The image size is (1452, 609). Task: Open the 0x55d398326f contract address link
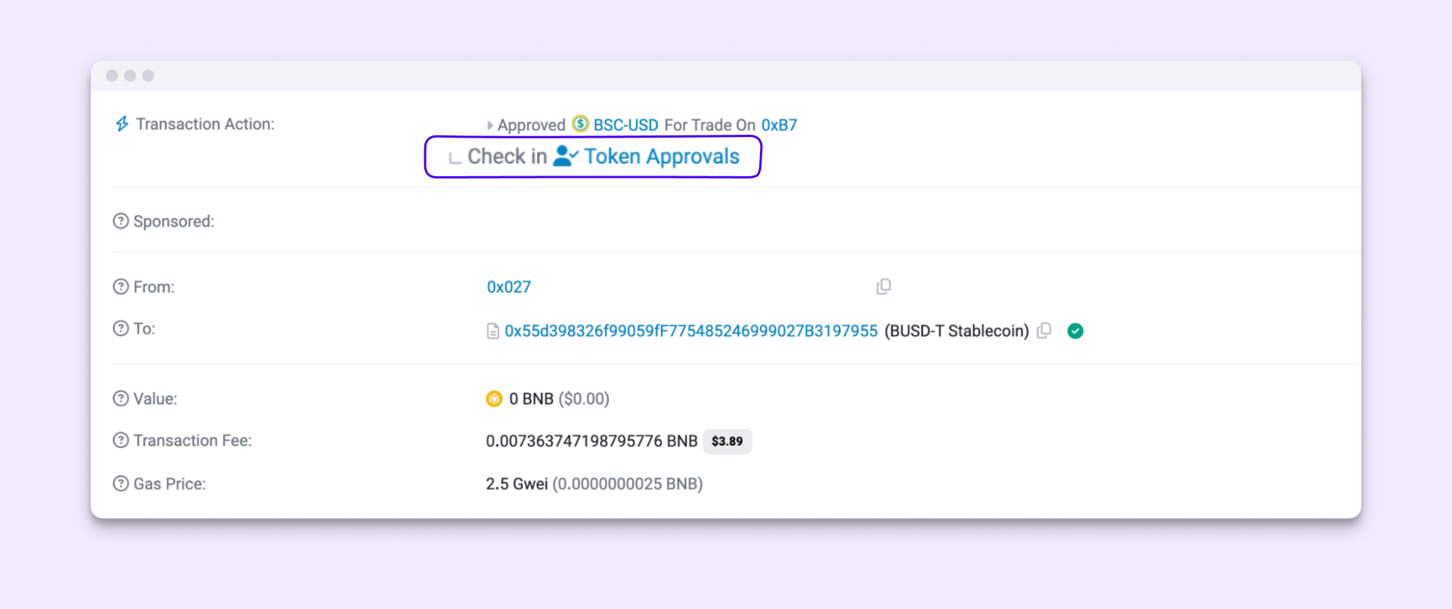691,331
